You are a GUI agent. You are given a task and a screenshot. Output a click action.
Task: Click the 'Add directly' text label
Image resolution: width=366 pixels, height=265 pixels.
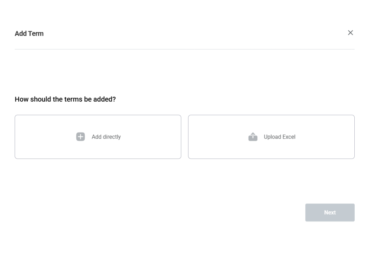click(106, 137)
